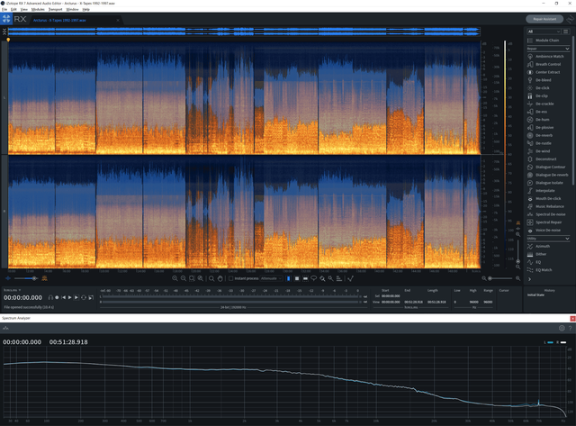Open the All module filter dropdown

pos(544,32)
